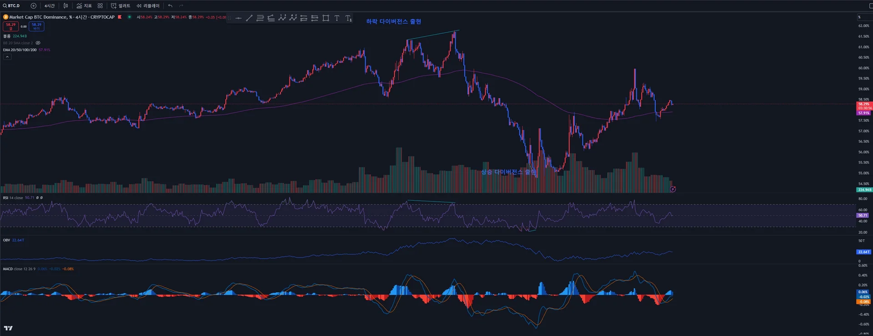The width and height of the screenshot is (873, 336).
Task: Open the 지표 indicators menu
Action: 84,6
